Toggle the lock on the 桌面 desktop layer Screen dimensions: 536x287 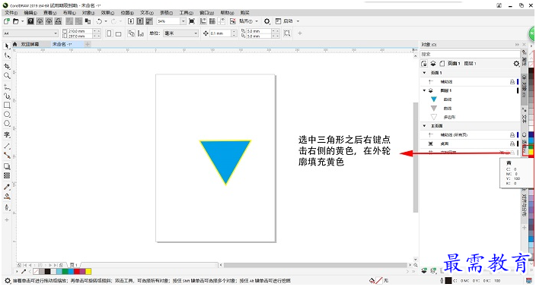(512, 143)
